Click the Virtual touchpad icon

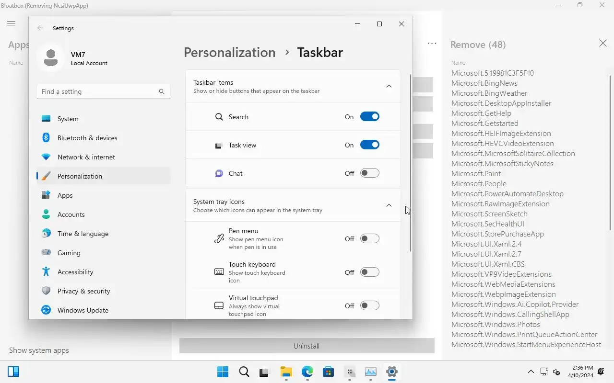[219, 305]
